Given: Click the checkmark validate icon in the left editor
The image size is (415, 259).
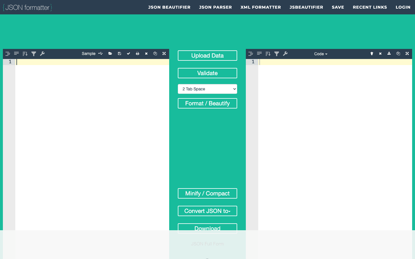Looking at the screenshot, I should coord(129,54).
